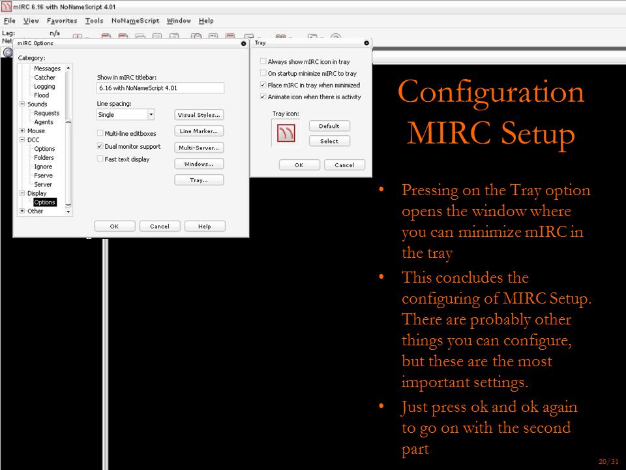This screenshot has width=626, height=470.
Task: Disable Dual monitor support checkbox
Action: point(100,146)
